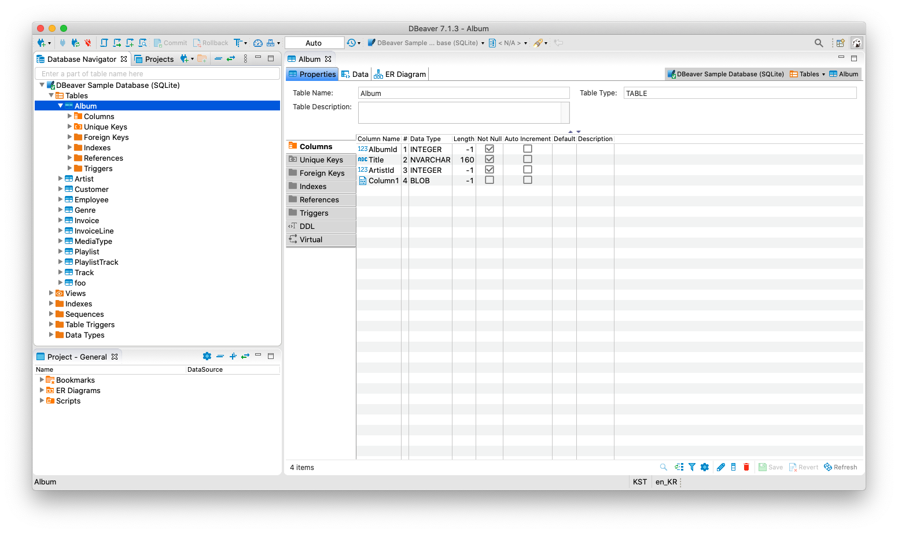Collapse the Album table node
Image resolution: width=898 pixels, height=533 pixels.
click(x=60, y=106)
